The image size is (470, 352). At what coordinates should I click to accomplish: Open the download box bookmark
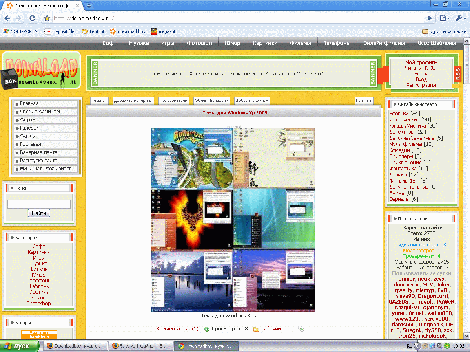pos(128,31)
